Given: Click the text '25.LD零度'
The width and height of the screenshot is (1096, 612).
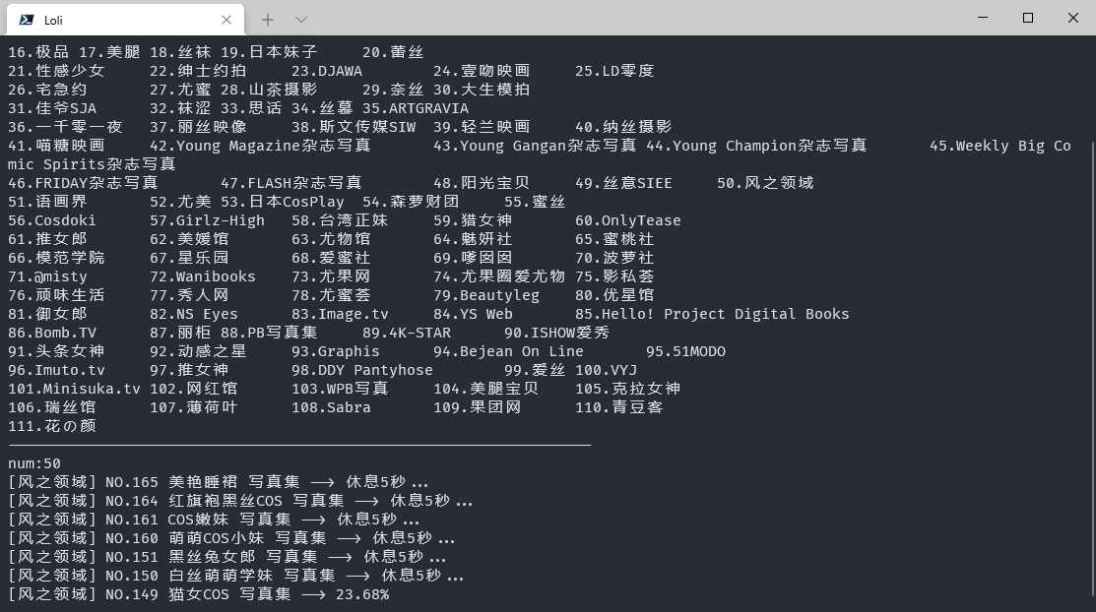Looking at the screenshot, I should pos(614,71).
